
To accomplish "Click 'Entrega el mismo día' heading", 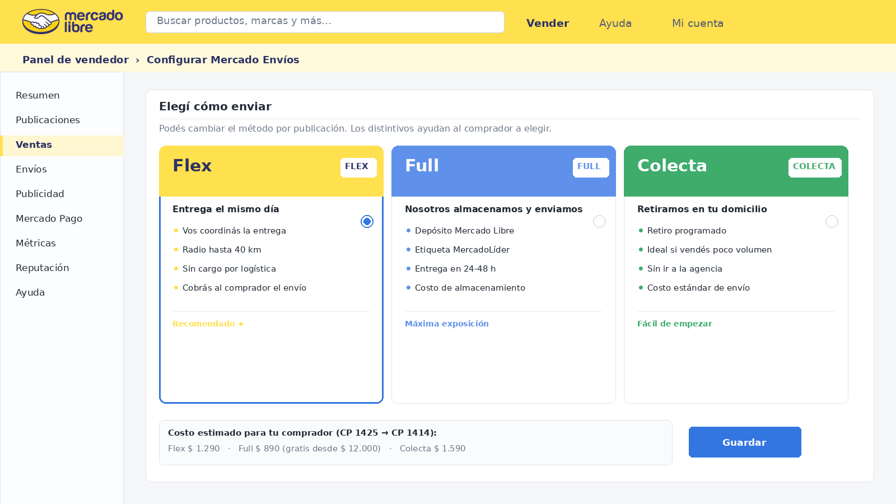I will [x=226, y=209].
